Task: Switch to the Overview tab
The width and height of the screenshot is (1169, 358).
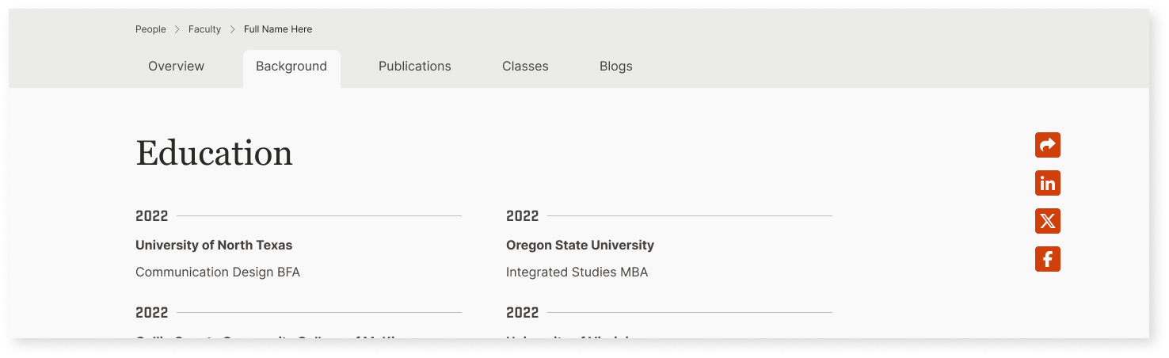Action: coord(176,67)
